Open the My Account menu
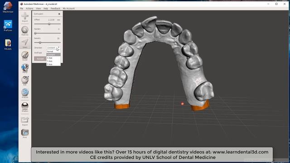 pyautogui.click(x=68, y=9)
